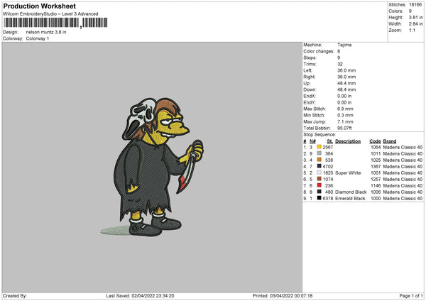426x301 pixels.
Task: Choose the red swatch for code 1146
Action: coord(319,185)
